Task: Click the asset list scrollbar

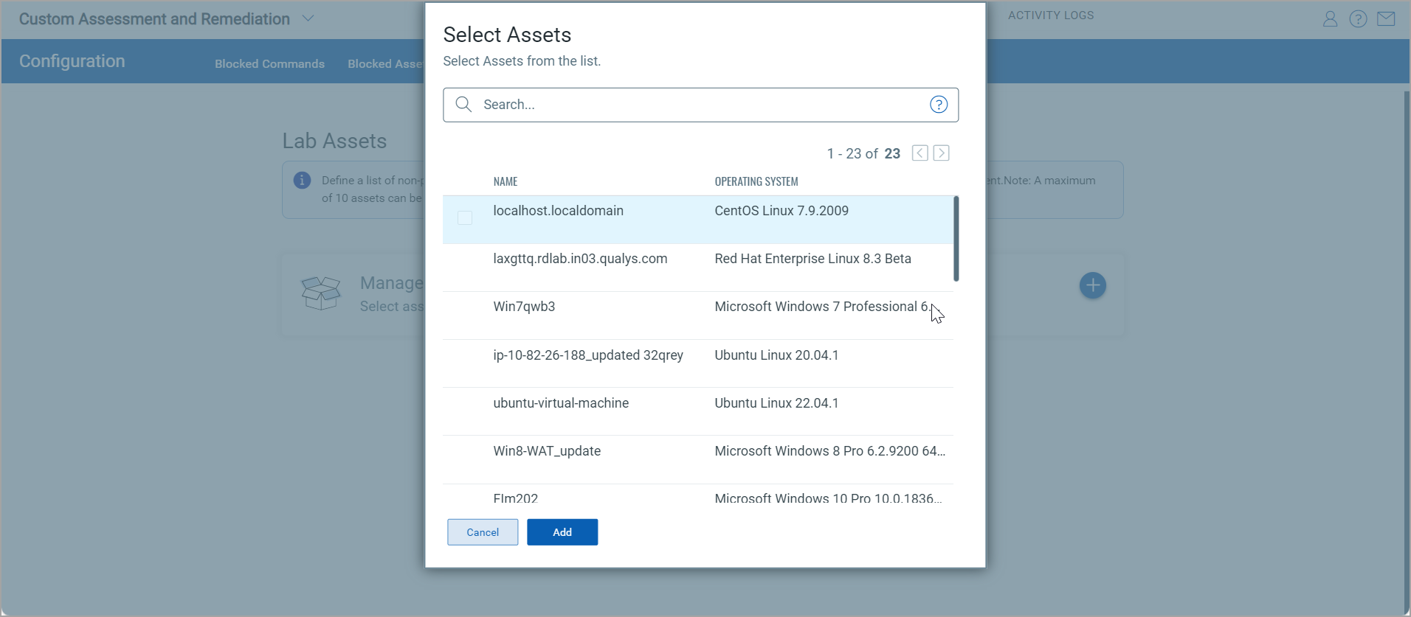Action: pos(956,238)
